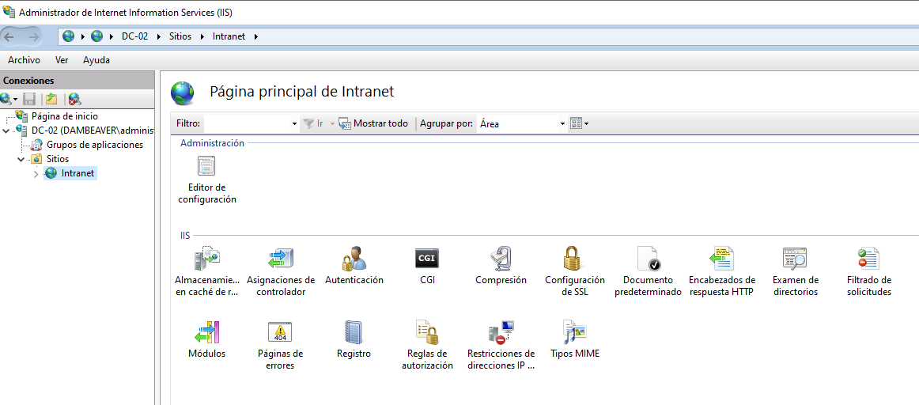Click the Ir filter funnel button

tap(313, 123)
